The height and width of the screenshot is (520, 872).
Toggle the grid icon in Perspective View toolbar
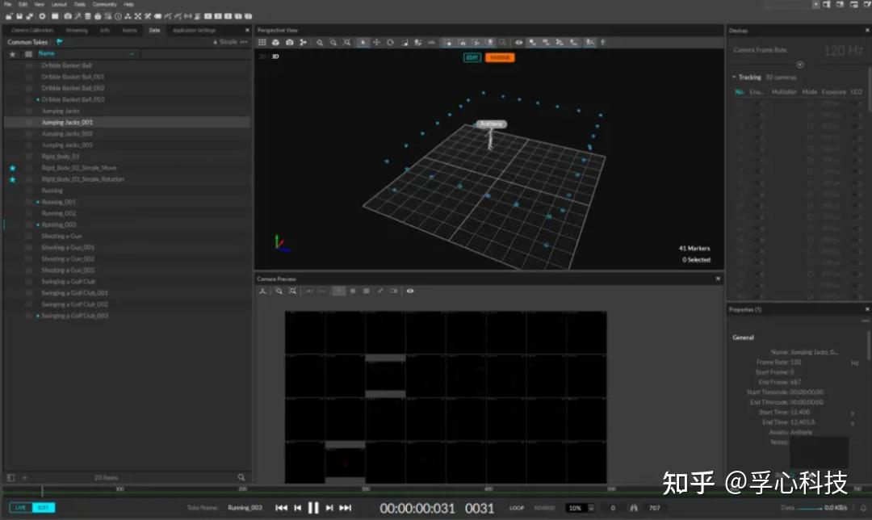coord(262,42)
